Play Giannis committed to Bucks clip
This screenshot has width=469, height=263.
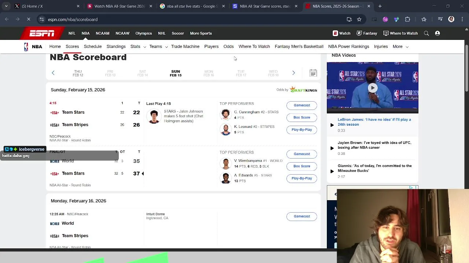tap(374, 168)
